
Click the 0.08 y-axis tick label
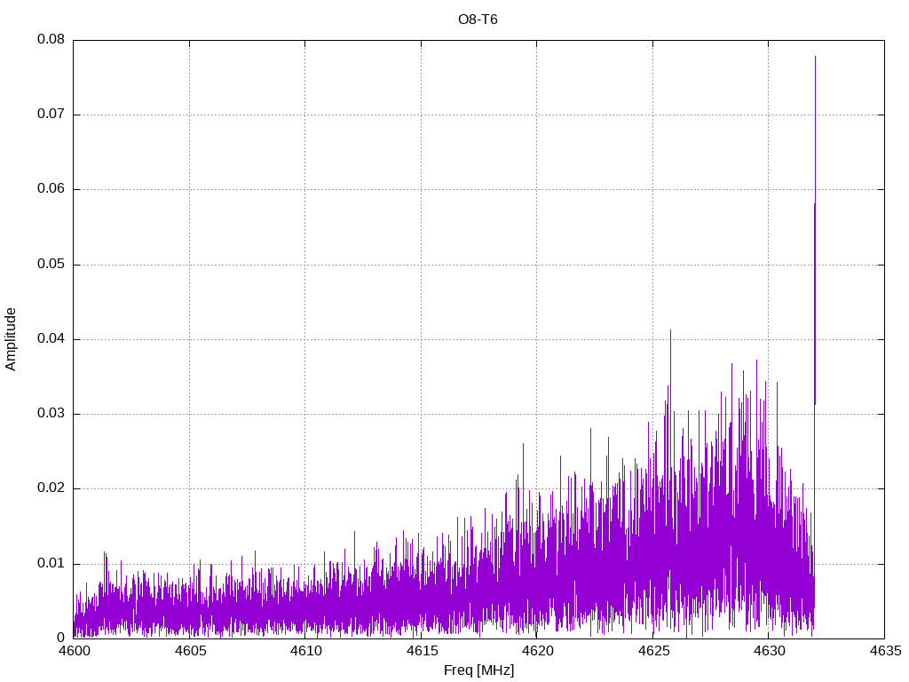pyautogui.click(x=50, y=40)
